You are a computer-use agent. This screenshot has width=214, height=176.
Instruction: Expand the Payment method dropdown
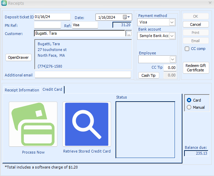point(172,22)
